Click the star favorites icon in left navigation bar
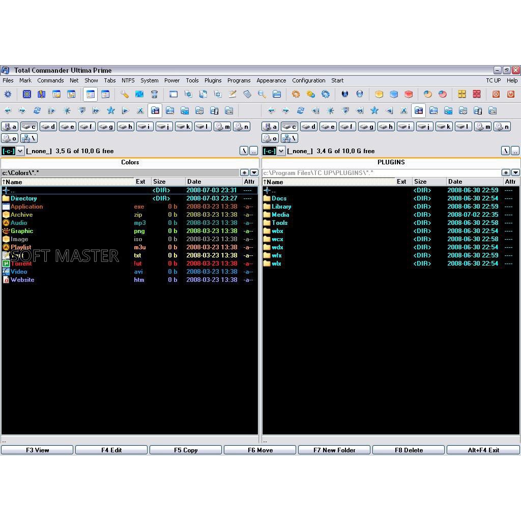 pyautogui.click(x=110, y=110)
